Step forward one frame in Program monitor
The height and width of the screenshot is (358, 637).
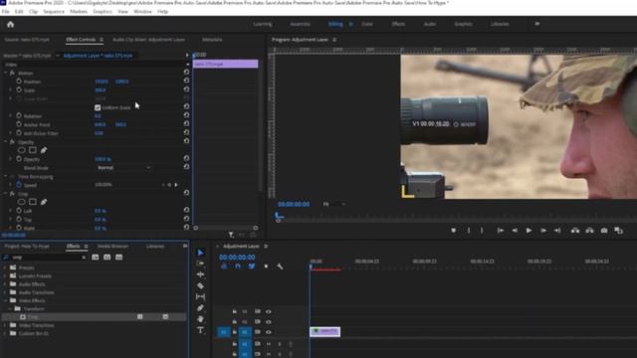coord(543,230)
